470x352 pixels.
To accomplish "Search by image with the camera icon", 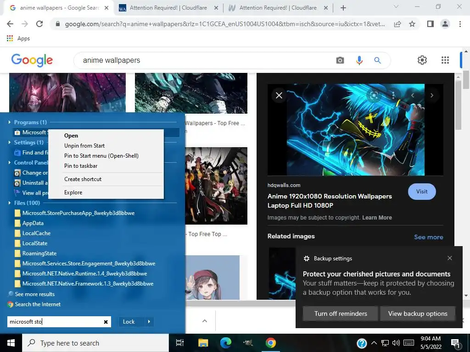I will click(340, 60).
